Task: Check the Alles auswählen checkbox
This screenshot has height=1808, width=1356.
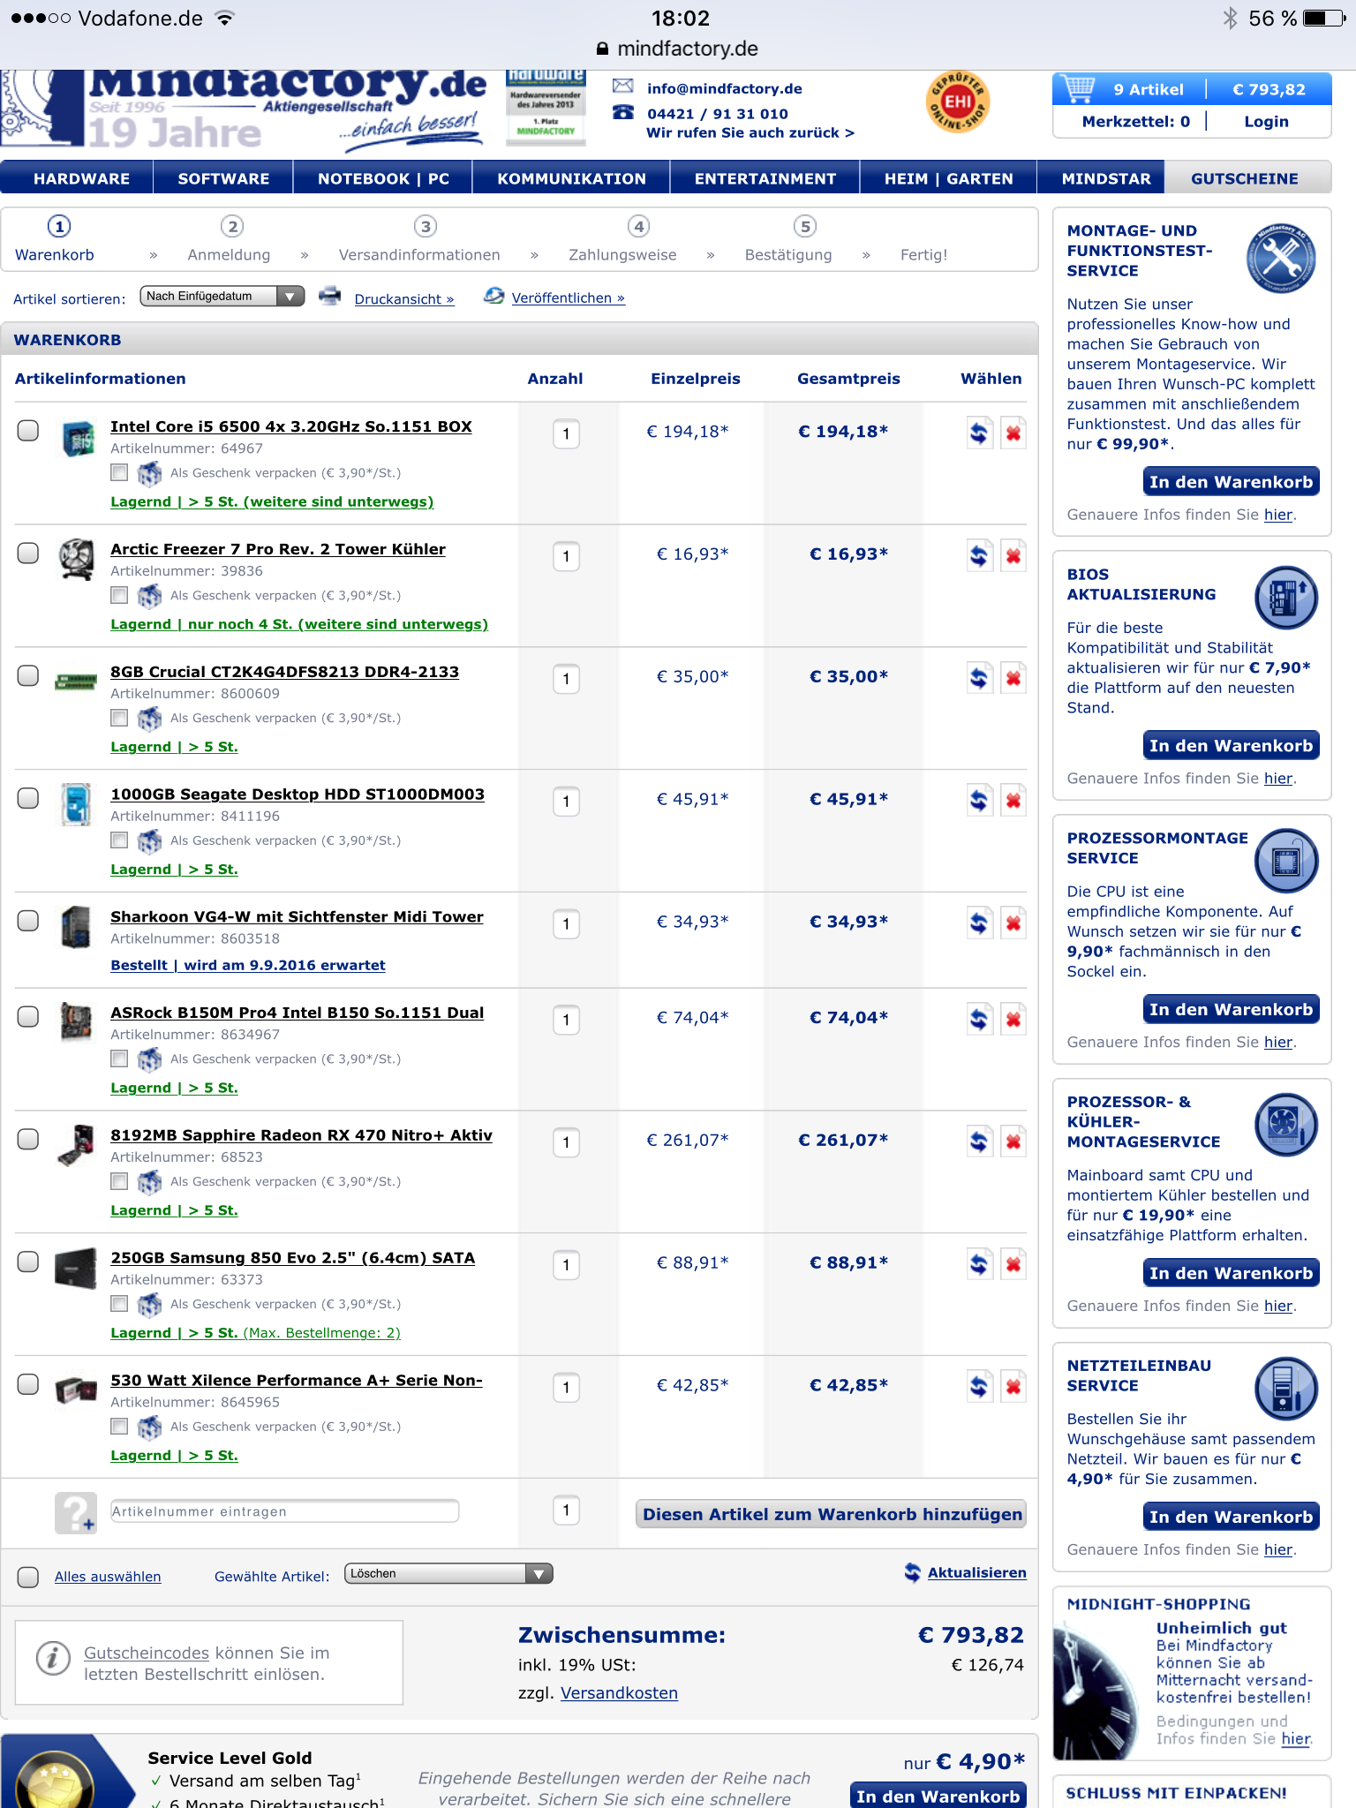Action: (x=28, y=1577)
